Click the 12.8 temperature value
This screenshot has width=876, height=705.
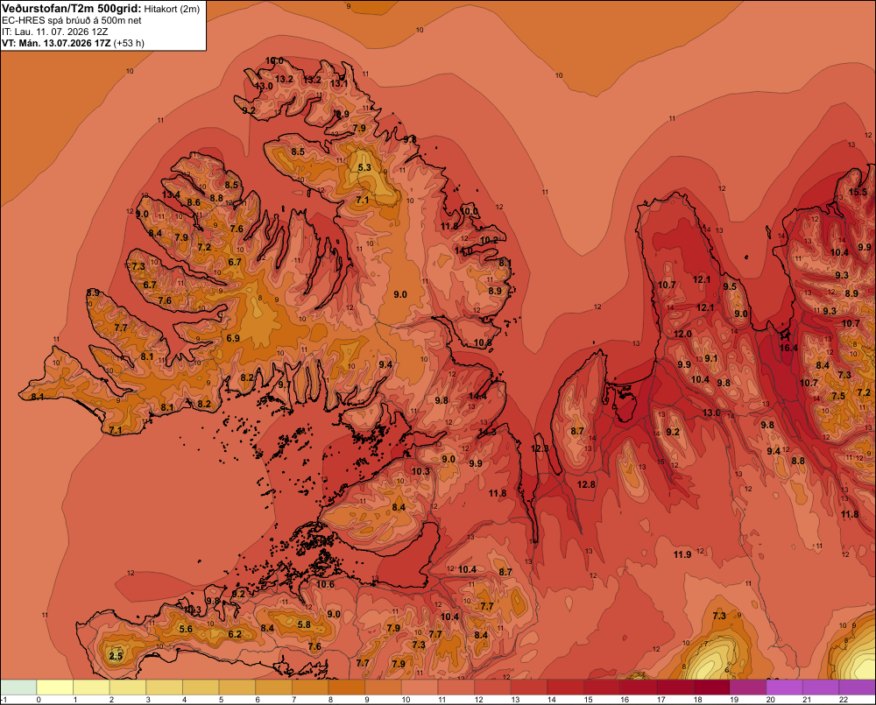click(x=586, y=484)
